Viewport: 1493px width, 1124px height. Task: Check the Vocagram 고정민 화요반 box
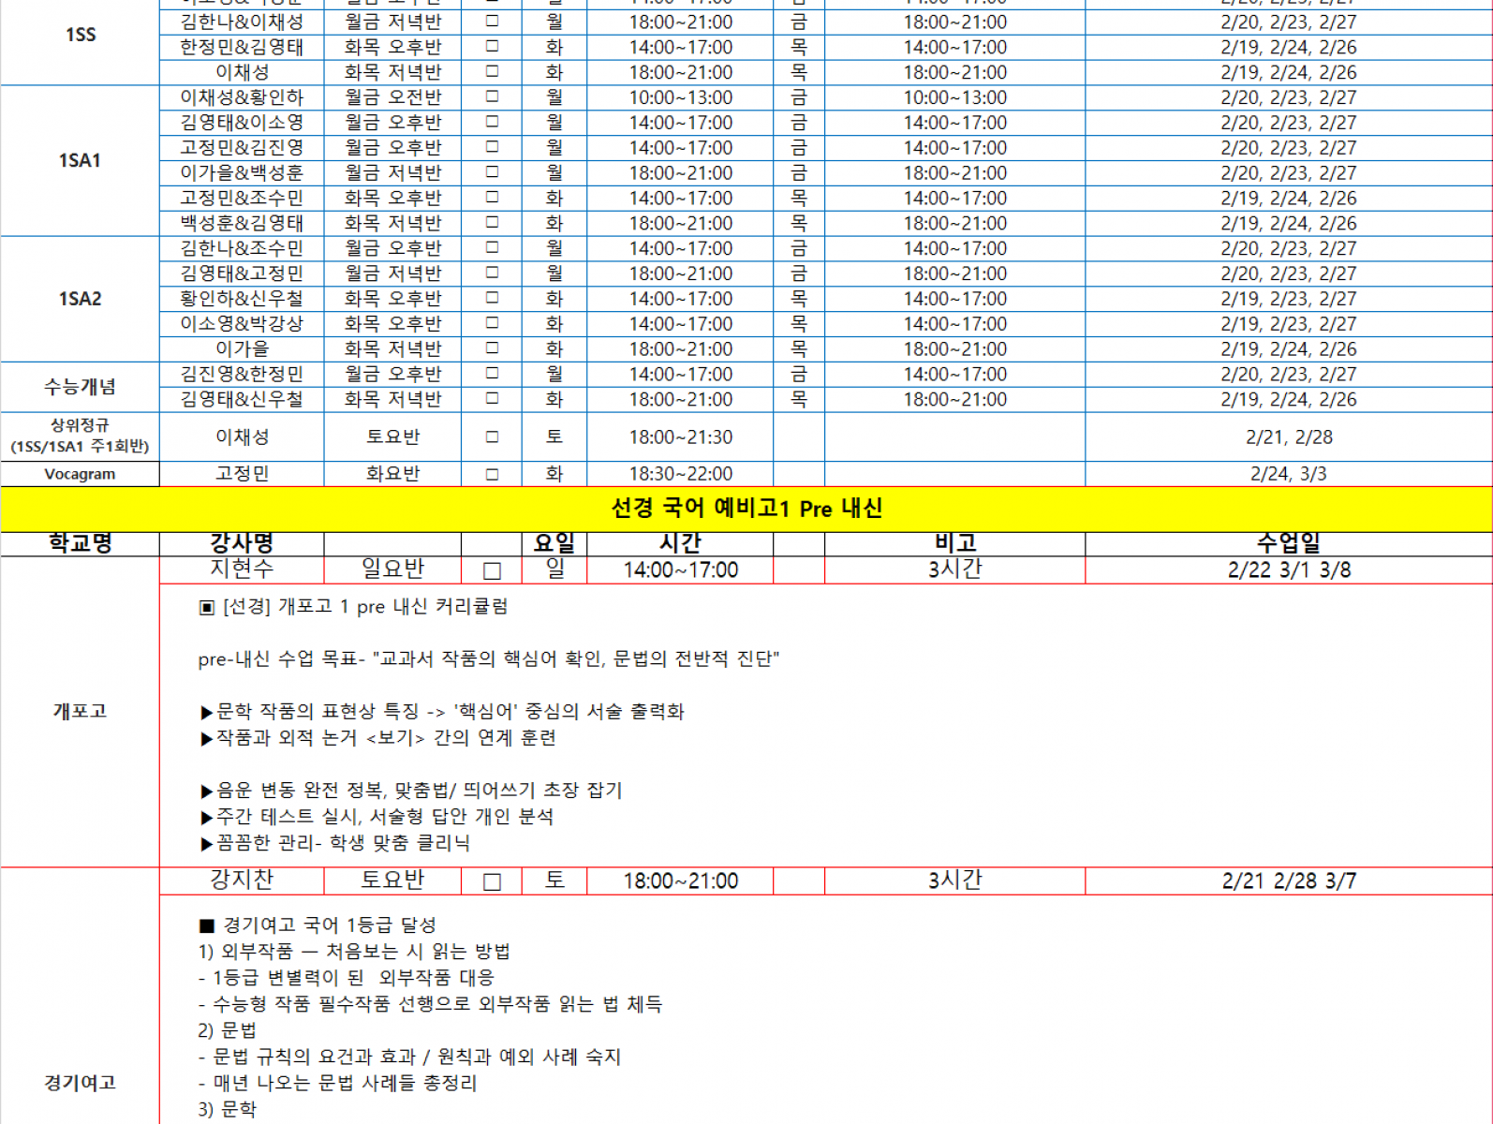click(x=492, y=474)
